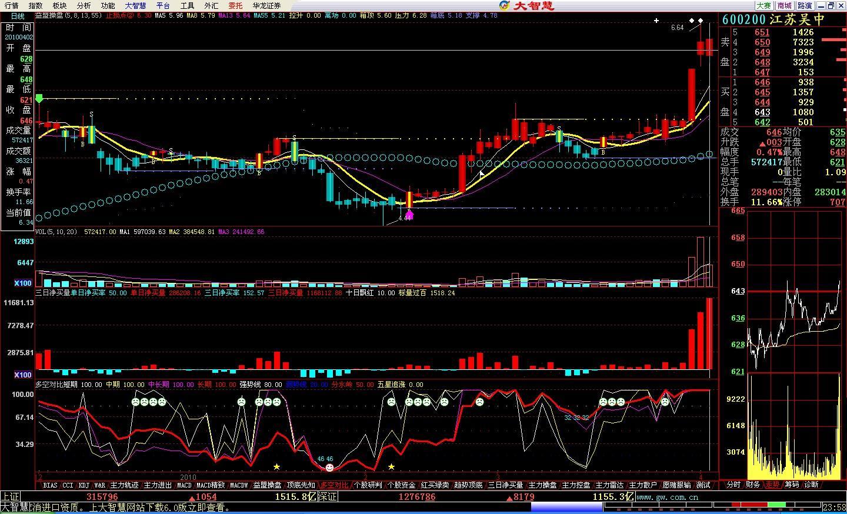Image resolution: width=847 pixels, height=514 pixels.
Task: Switch to the 主力轨迹 indicator tab
Action: tap(125, 485)
